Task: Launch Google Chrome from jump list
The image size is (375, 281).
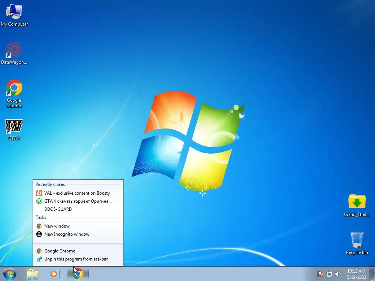Action: coord(78,251)
